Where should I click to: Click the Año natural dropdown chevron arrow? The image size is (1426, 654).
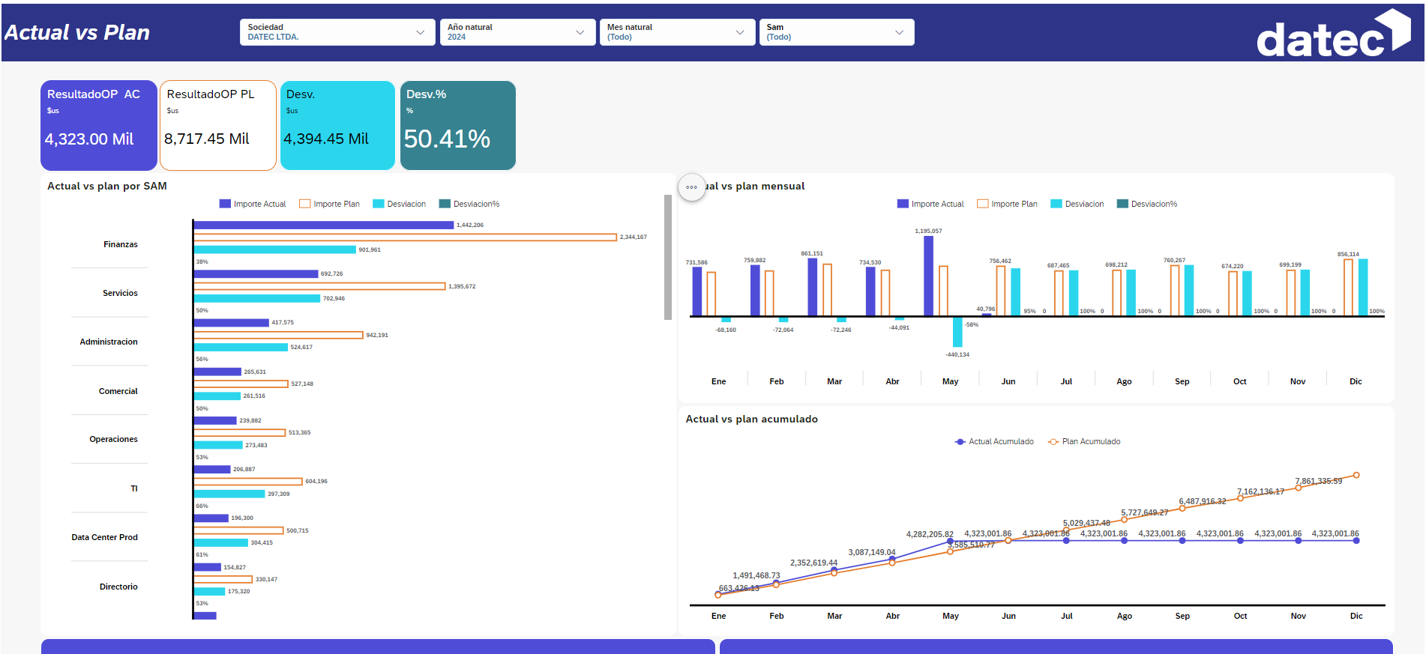coord(580,32)
